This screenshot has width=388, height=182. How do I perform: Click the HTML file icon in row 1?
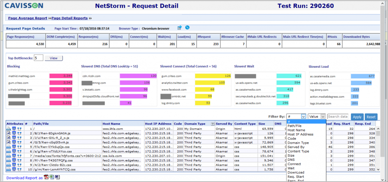click(9, 129)
